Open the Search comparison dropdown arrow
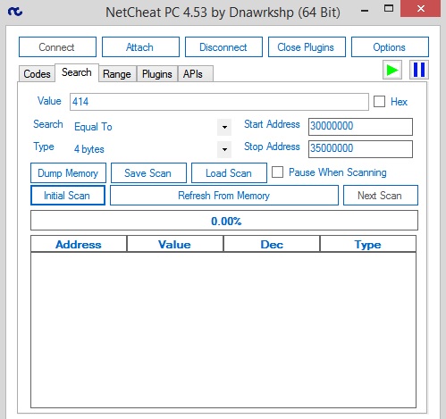 [x=224, y=127]
